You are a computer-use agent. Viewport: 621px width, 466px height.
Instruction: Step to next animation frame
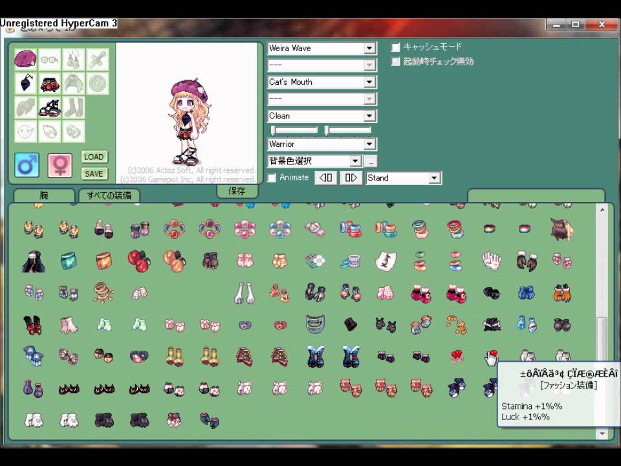[351, 178]
